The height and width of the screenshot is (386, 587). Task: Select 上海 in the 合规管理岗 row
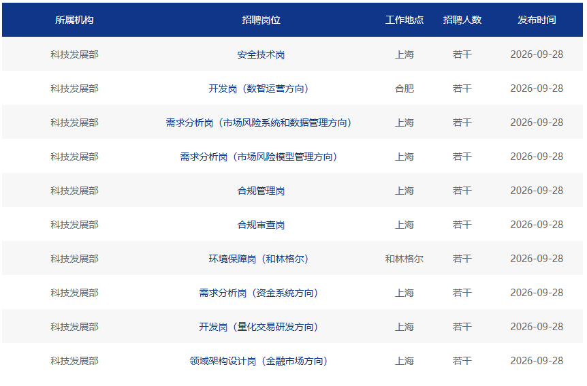404,191
